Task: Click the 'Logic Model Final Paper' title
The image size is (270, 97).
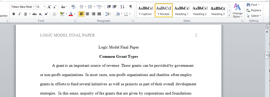Action: point(119,47)
